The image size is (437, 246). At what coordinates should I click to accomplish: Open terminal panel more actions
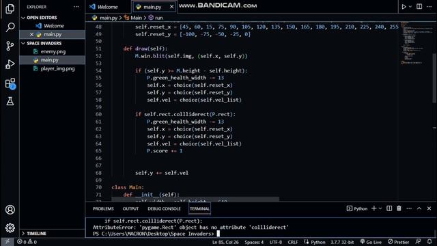coord(409,208)
